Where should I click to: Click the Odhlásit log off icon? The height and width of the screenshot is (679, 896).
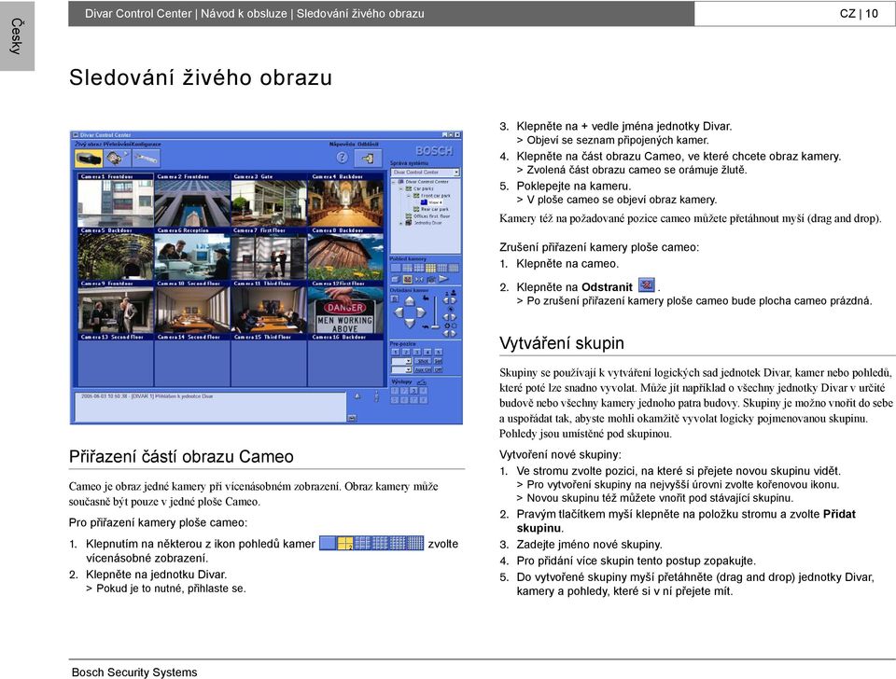pyautogui.click(x=368, y=159)
